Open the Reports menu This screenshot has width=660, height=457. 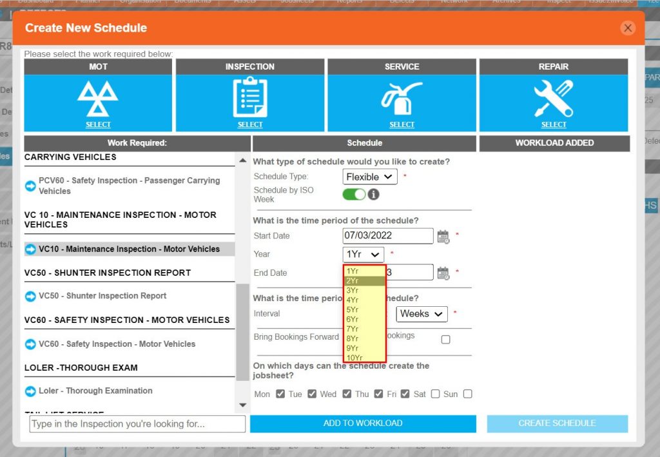(x=349, y=2)
